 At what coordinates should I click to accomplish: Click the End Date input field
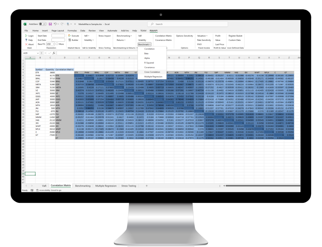58,40
